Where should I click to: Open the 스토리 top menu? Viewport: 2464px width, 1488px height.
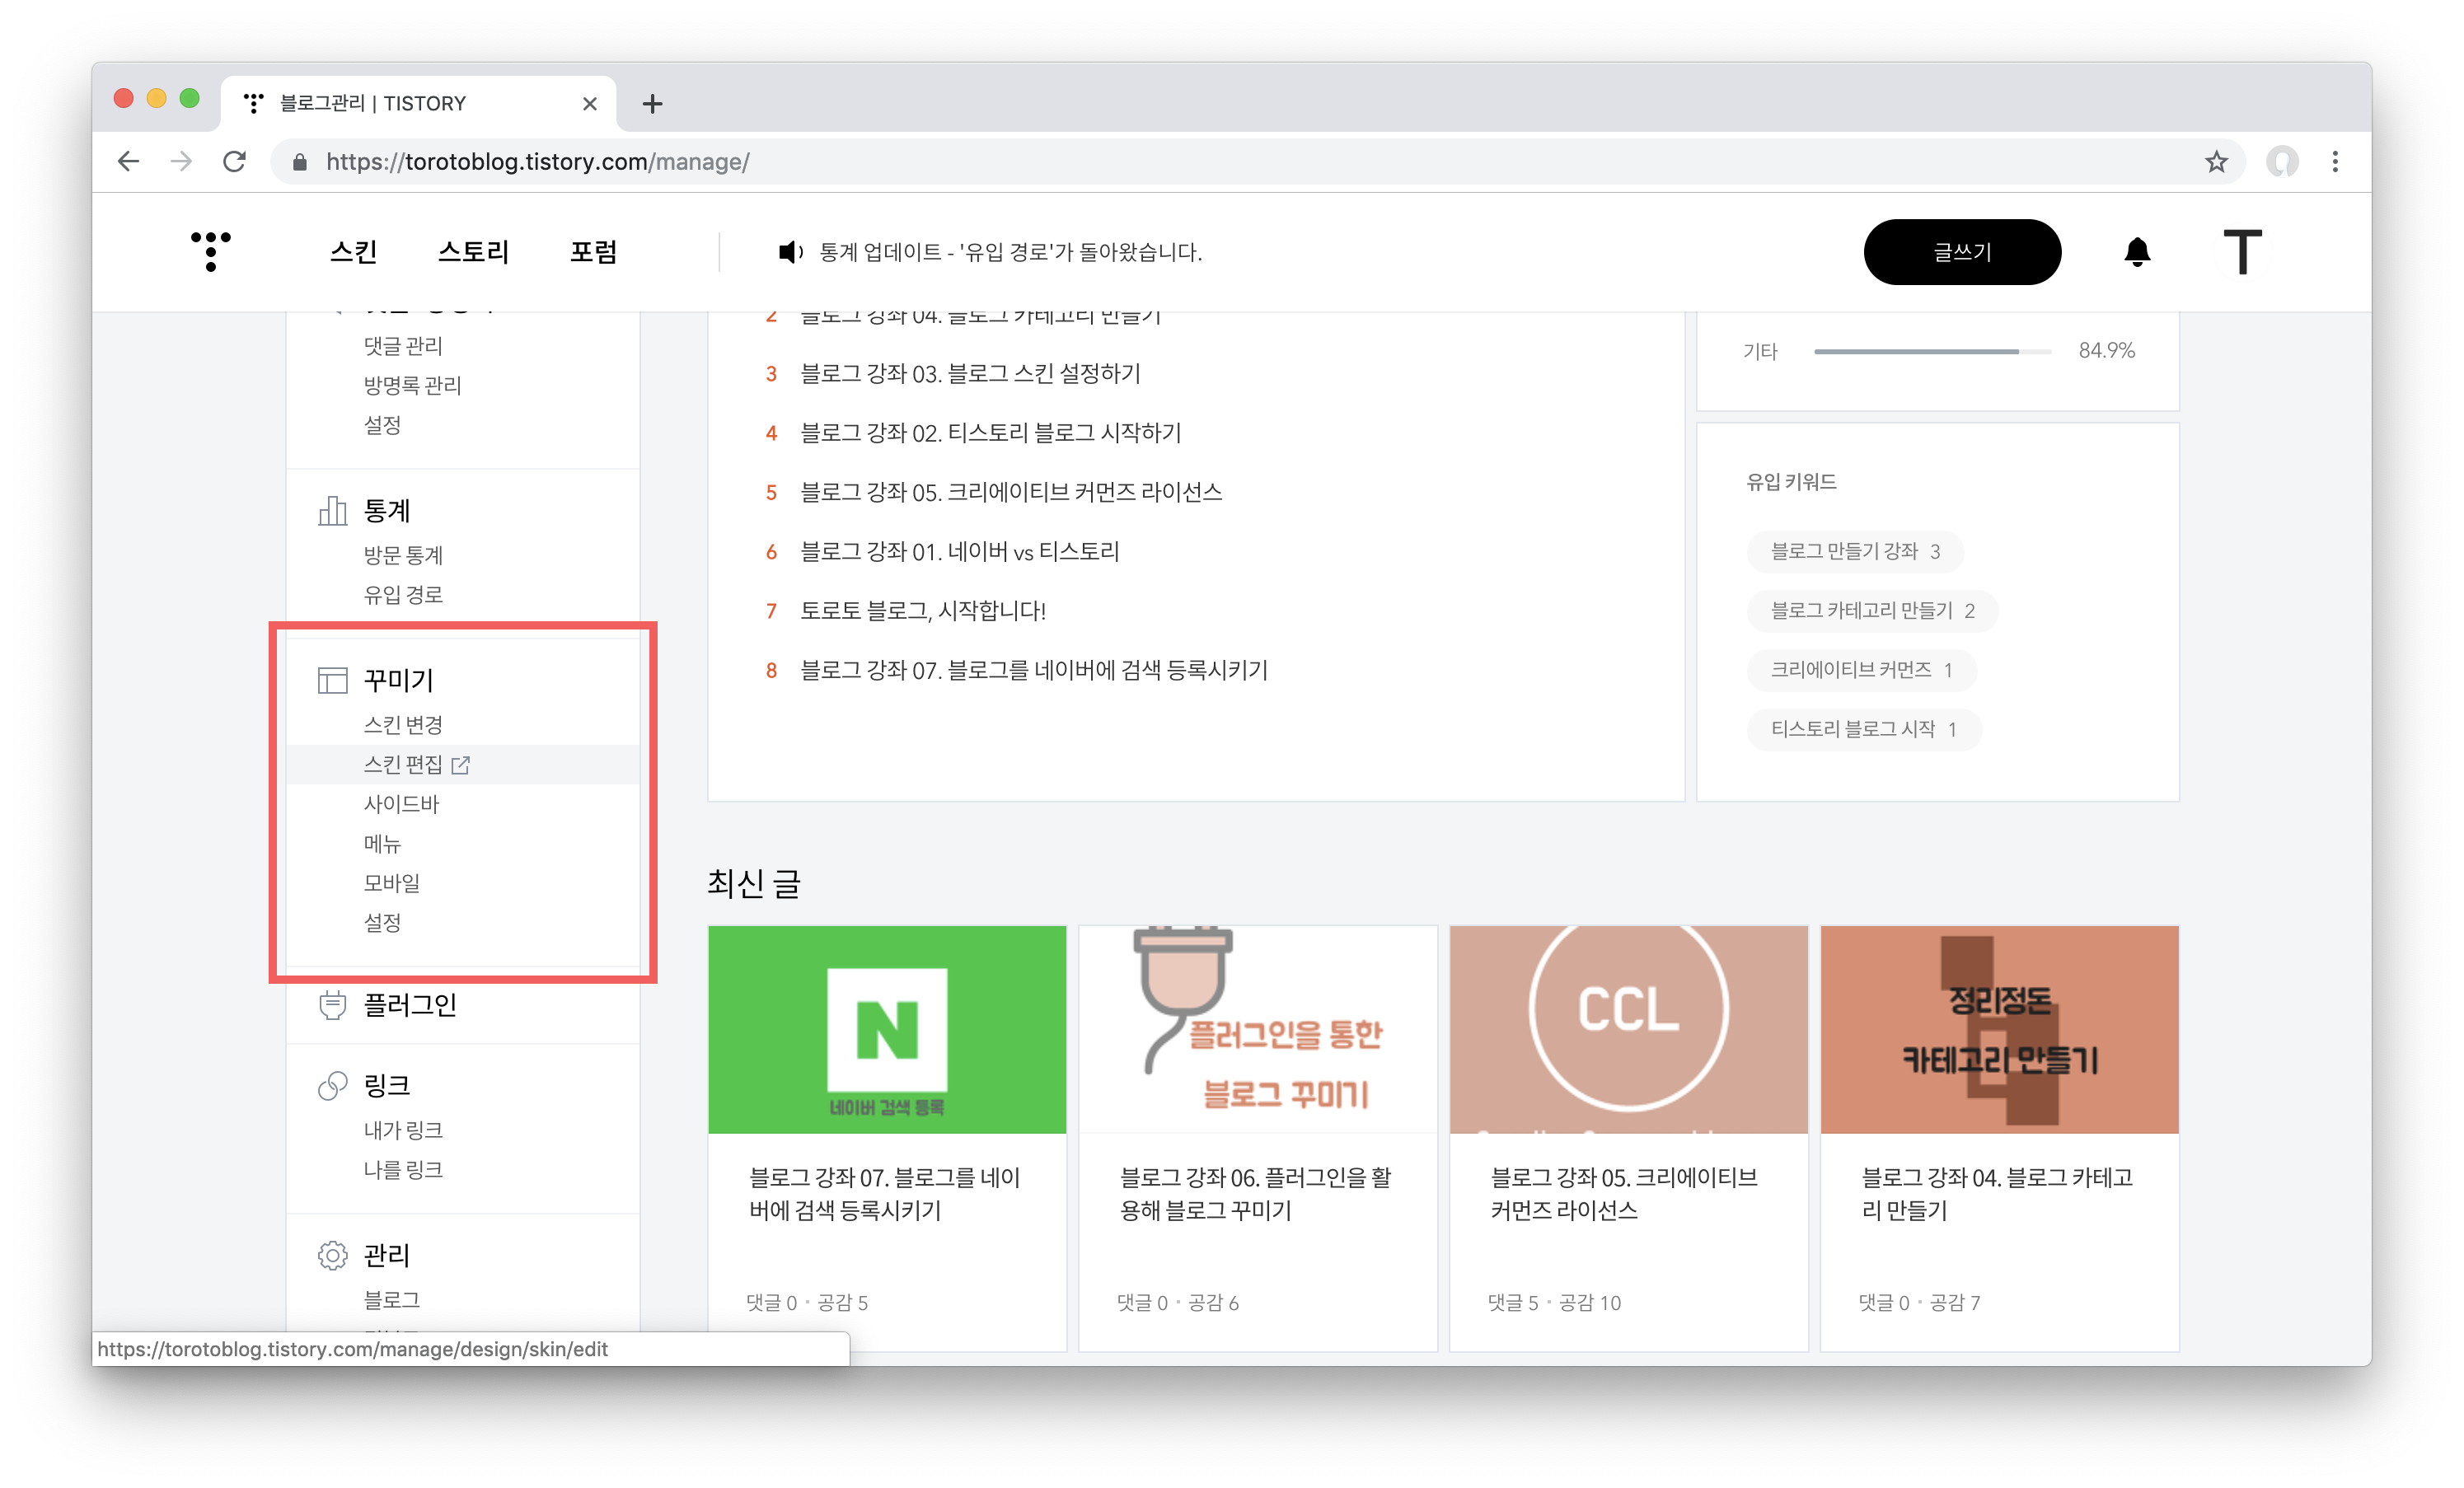point(473,252)
